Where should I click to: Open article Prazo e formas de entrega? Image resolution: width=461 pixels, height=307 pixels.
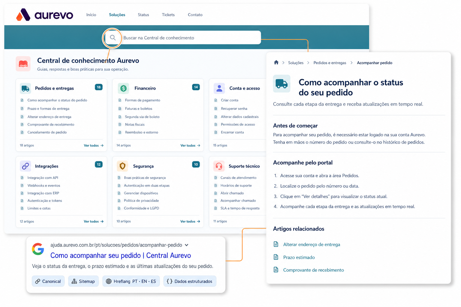(x=48, y=109)
